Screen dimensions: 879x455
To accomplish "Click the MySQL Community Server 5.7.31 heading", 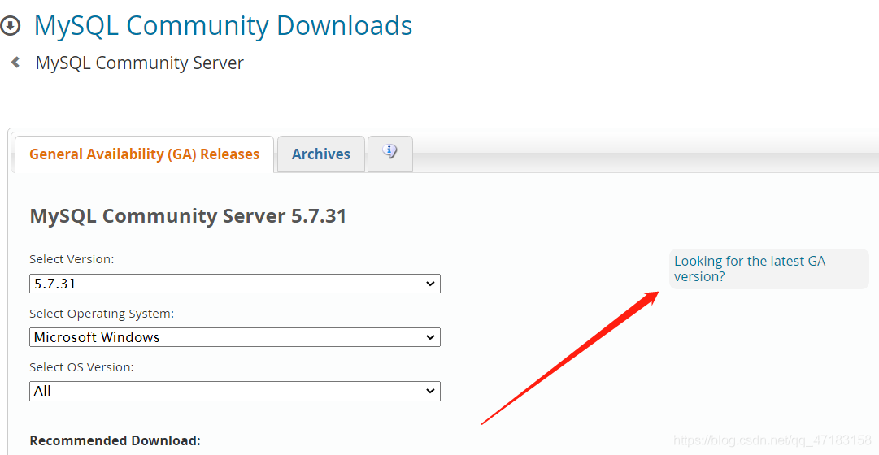I will (188, 216).
